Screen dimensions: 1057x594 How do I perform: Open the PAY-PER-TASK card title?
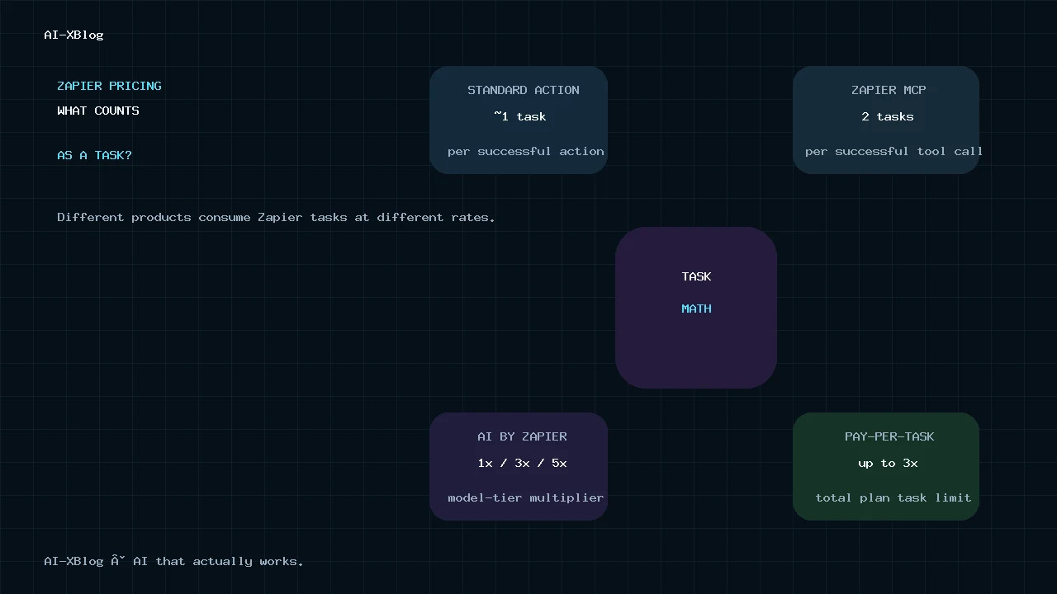point(889,436)
